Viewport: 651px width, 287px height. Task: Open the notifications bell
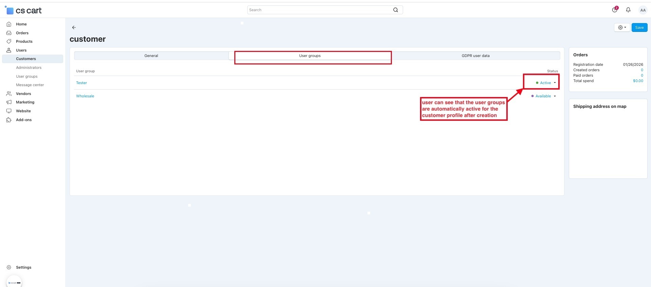[628, 10]
